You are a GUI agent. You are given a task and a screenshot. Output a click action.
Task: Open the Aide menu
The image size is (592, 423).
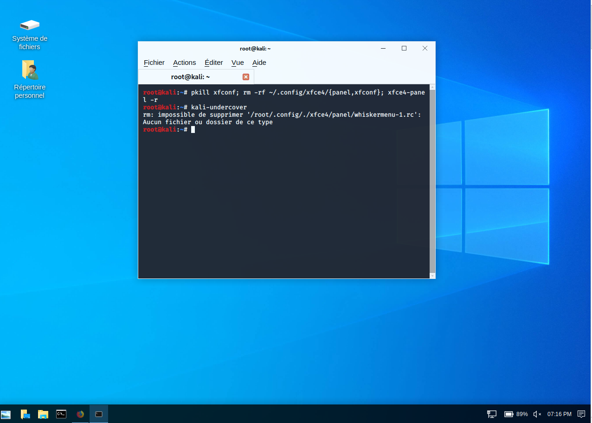pyautogui.click(x=259, y=63)
